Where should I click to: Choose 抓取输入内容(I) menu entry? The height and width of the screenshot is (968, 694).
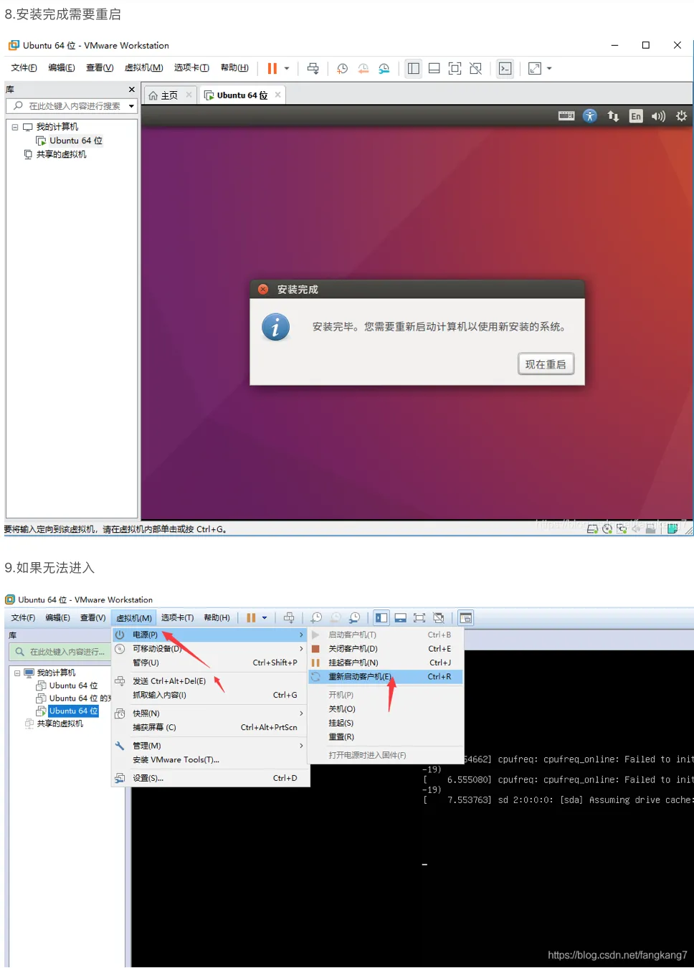(209, 695)
